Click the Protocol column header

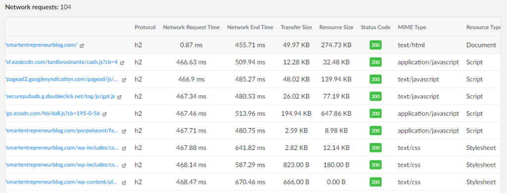(145, 28)
